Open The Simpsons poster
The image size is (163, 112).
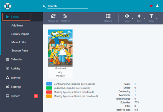(x=60, y=48)
